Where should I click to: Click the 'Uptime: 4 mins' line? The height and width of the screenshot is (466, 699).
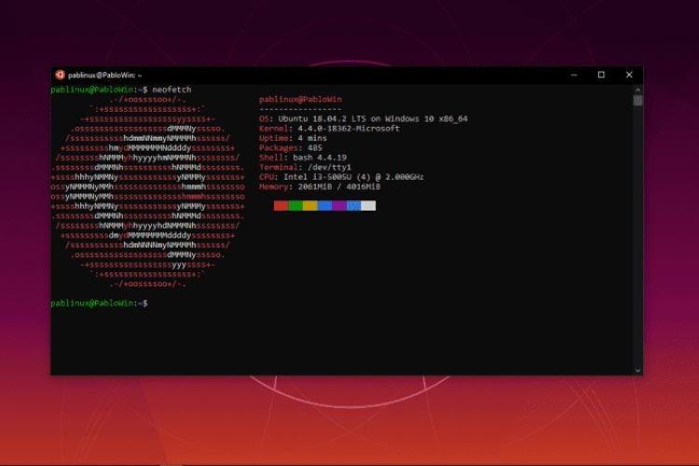coord(293,138)
